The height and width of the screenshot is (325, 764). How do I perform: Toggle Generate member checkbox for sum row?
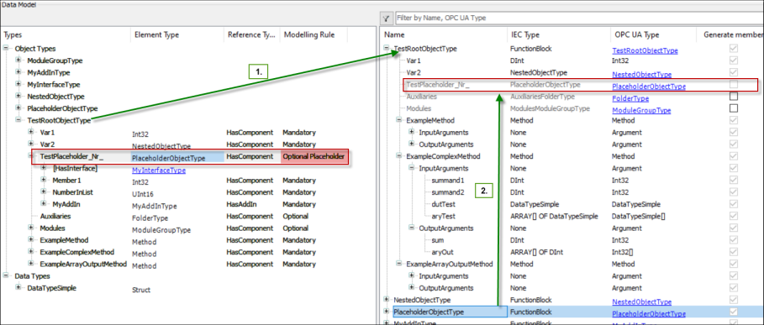[x=733, y=240]
